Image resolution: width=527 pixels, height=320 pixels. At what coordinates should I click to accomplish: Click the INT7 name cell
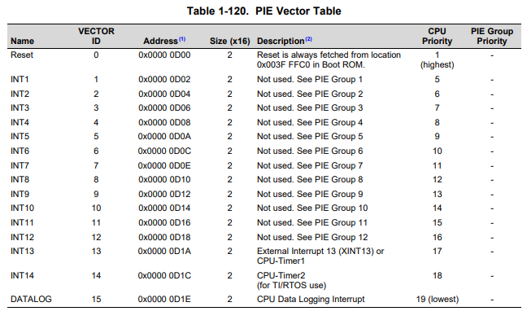[20, 165]
